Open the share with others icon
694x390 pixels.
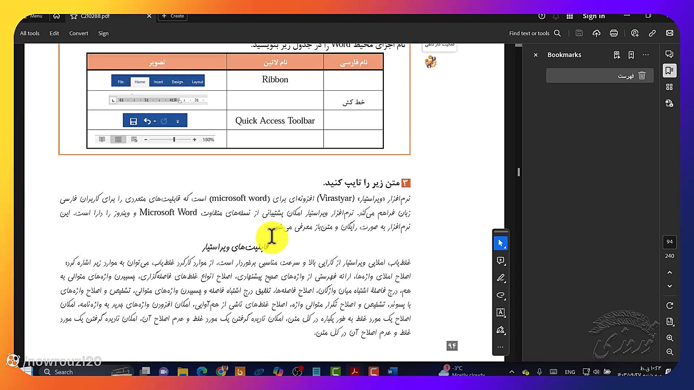(635, 33)
